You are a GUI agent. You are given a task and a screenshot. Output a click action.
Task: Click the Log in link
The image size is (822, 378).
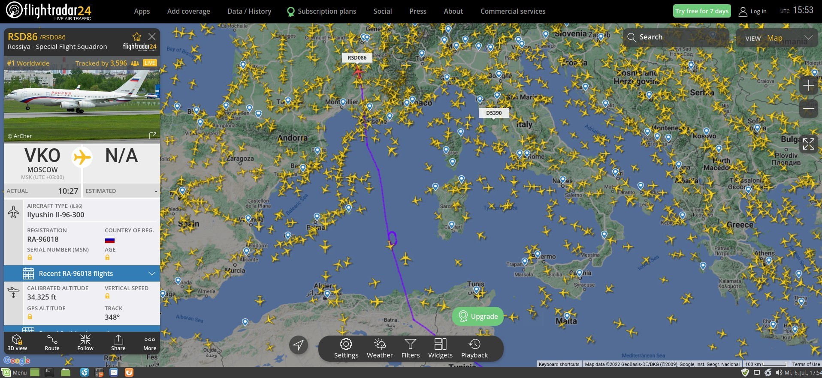(x=758, y=12)
